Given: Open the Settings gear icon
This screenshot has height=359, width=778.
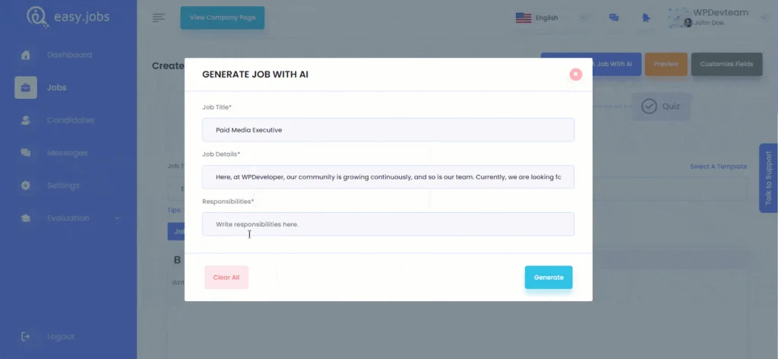Looking at the screenshot, I should coord(26,186).
